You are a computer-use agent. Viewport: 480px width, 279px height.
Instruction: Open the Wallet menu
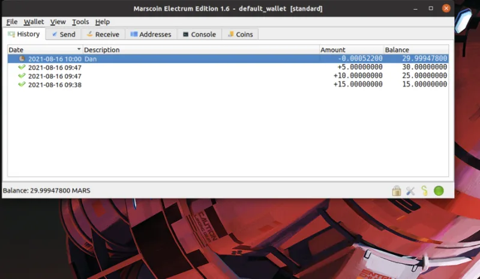point(34,22)
